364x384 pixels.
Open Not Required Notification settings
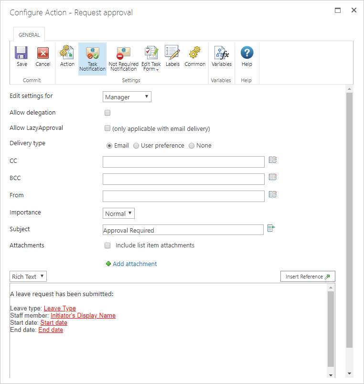click(123, 59)
